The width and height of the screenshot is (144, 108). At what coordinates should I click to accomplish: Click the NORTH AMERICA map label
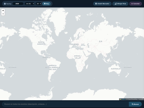tap(41, 43)
